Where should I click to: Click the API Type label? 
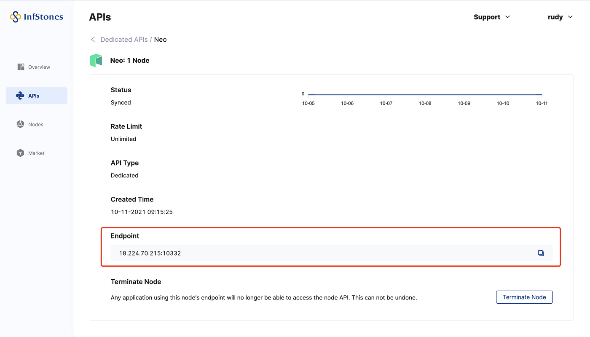pyautogui.click(x=125, y=163)
